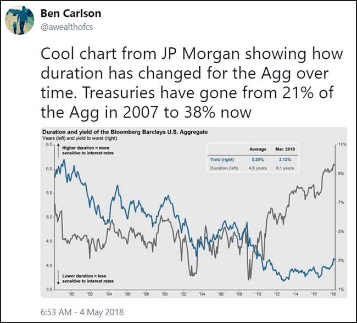The width and height of the screenshot is (357, 323).
Task: Click Ben Carlson's profile avatar
Action: pyautogui.click(x=18, y=21)
